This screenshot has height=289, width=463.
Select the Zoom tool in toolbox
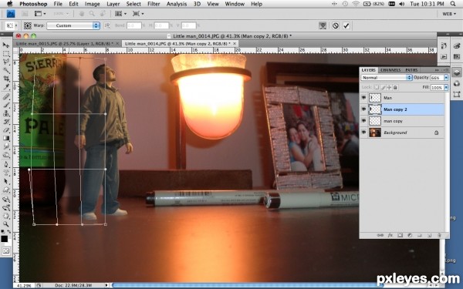5,225
